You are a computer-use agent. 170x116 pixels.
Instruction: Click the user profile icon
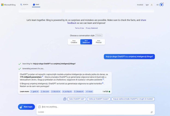(152, 5)
